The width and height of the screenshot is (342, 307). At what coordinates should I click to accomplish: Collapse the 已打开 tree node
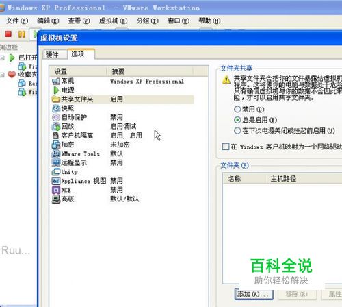[2, 58]
